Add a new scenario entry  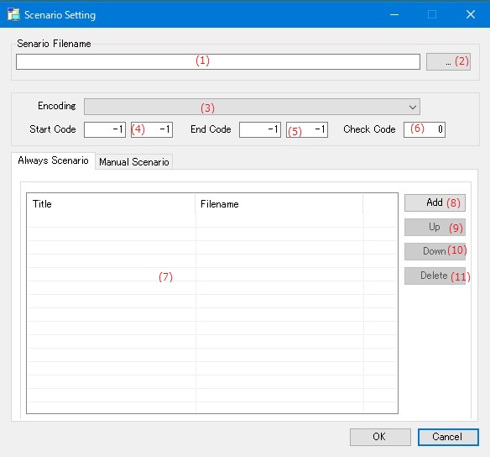[x=435, y=202]
